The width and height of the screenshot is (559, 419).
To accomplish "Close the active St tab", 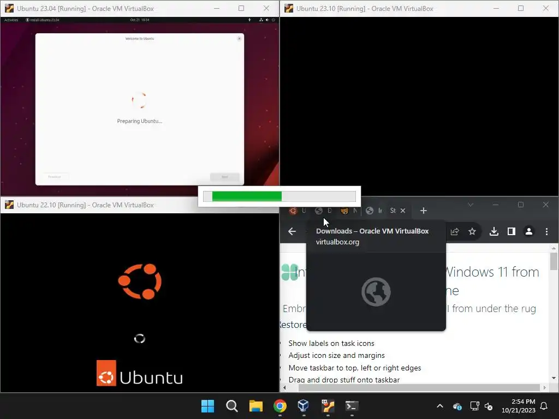I will (403, 211).
